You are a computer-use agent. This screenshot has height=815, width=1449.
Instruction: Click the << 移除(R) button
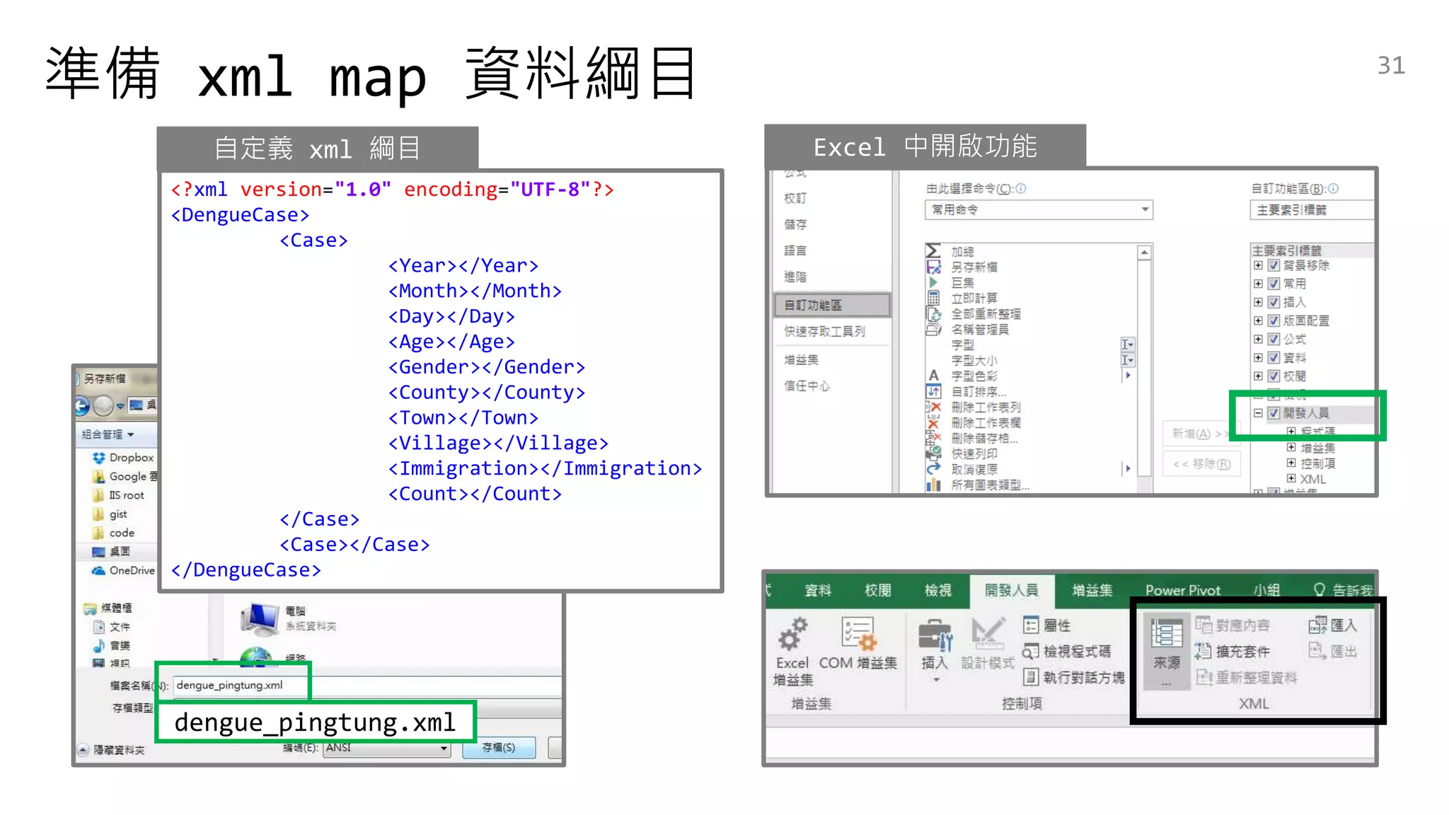[x=1201, y=464]
